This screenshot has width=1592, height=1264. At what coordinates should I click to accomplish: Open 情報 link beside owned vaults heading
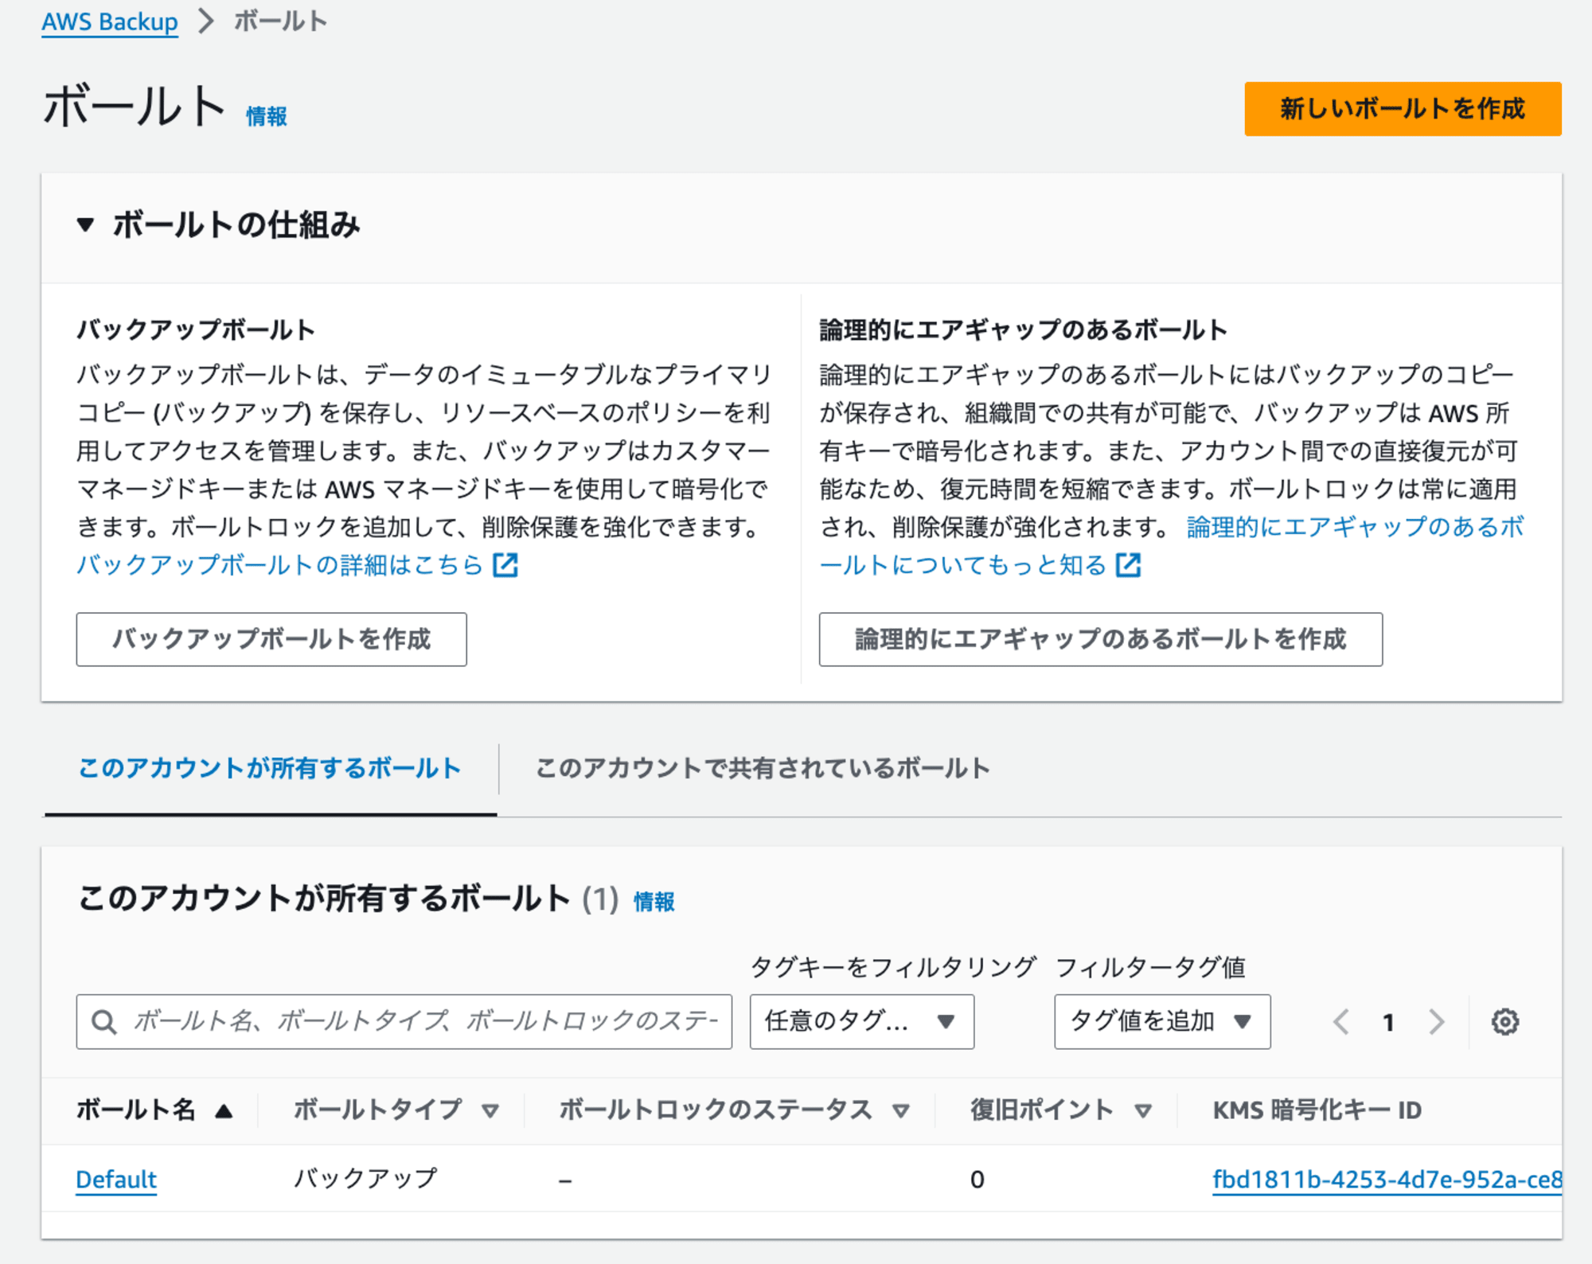click(x=654, y=901)
